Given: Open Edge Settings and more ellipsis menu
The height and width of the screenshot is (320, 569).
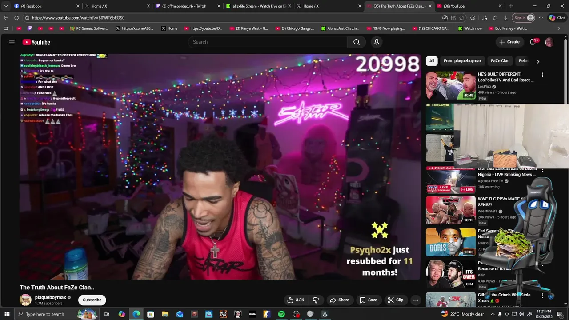Looking at the screenshot, I should tap(541, 18).
